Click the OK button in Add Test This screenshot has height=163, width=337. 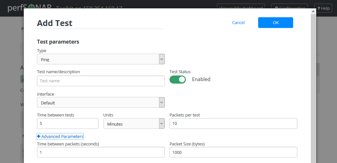[x=275, y=23]
